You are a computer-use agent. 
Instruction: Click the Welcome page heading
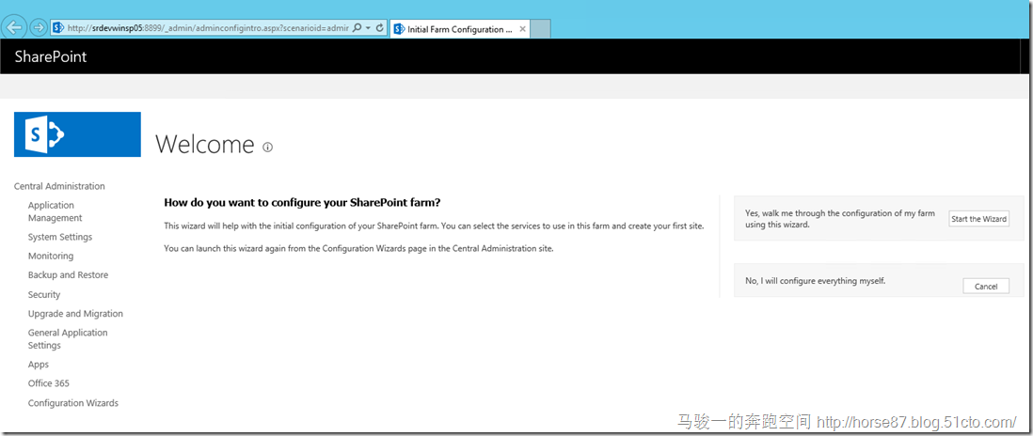pyautogui.click(x=205, y=144)
